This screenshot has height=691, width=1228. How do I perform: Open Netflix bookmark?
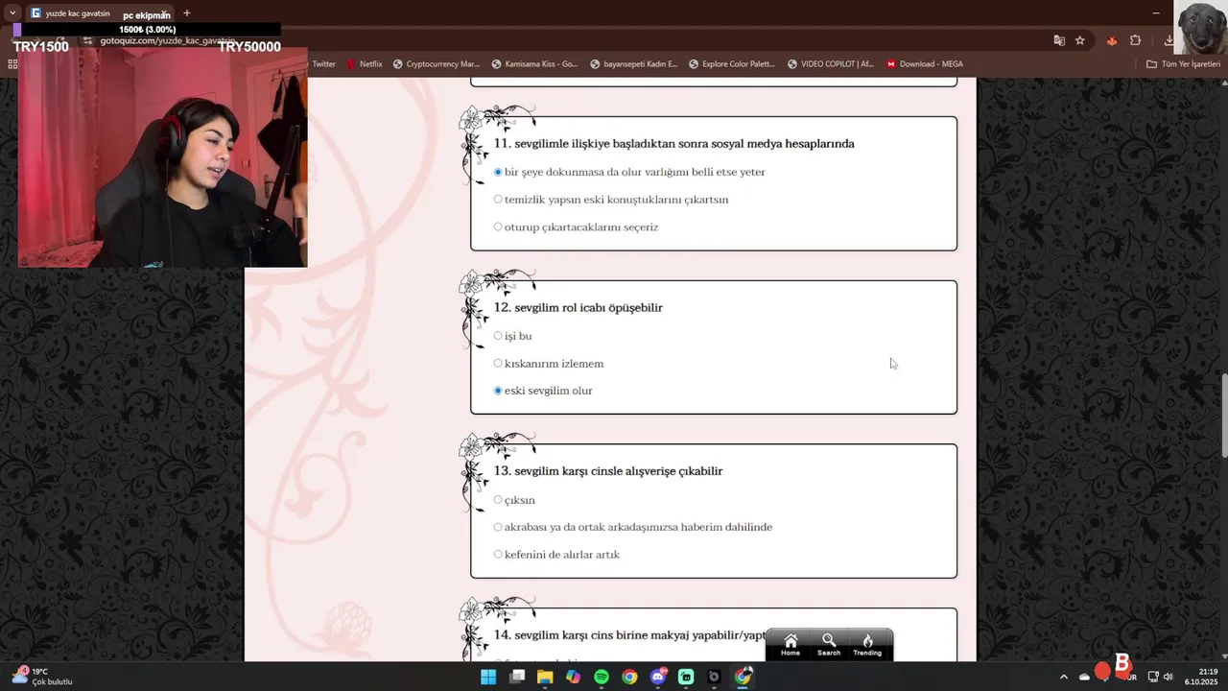click(x=365, y=64)
